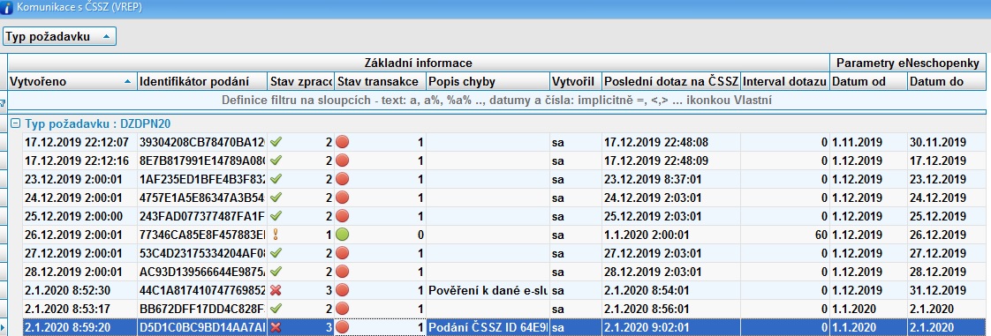
Task: Click the Popis chyby column header
Action: tap(488, 81)
